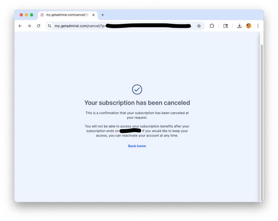
Task: Focus the address bar URL field
Action: (123, 26)
